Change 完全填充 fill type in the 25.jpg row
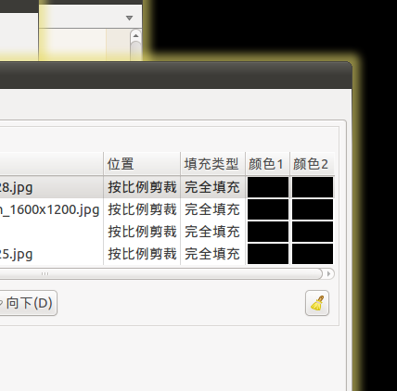 coord(212,254)
